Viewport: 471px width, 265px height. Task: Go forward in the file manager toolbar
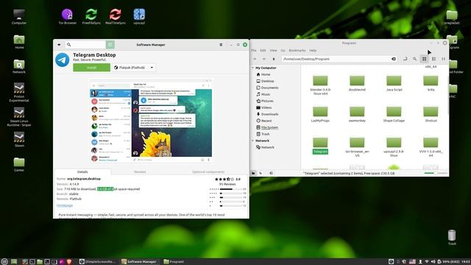click(x=263, y=59)
